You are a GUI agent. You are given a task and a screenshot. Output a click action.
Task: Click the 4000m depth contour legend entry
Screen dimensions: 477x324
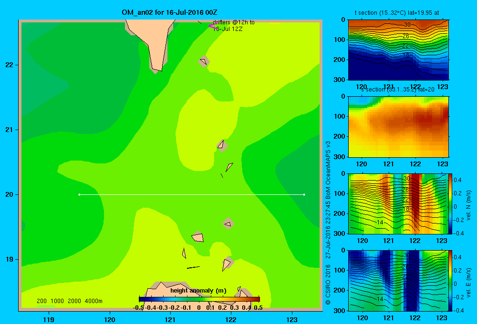click(93, 301)
